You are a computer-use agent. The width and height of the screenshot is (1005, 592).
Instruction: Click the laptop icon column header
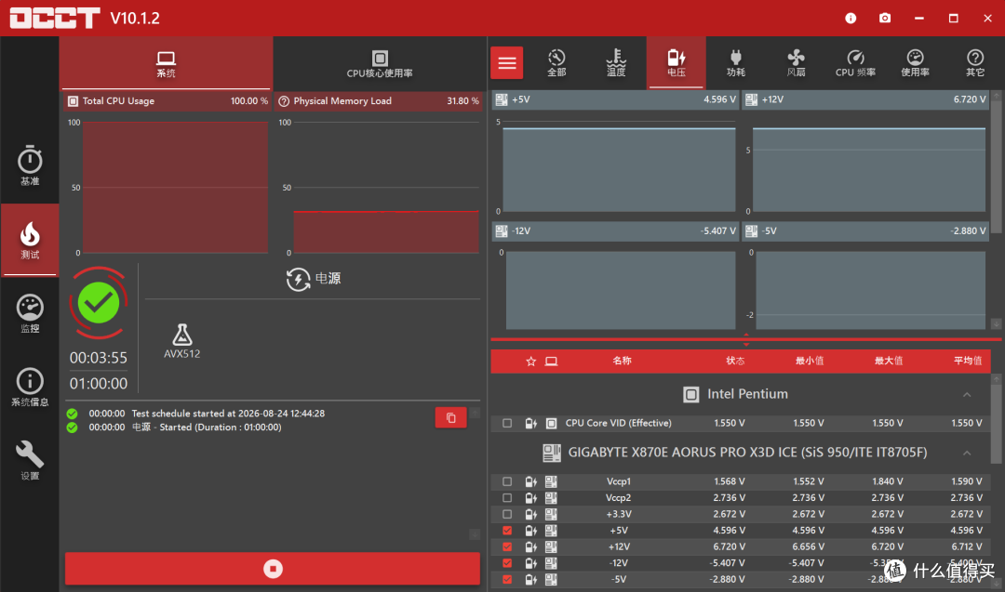[551, 362]
